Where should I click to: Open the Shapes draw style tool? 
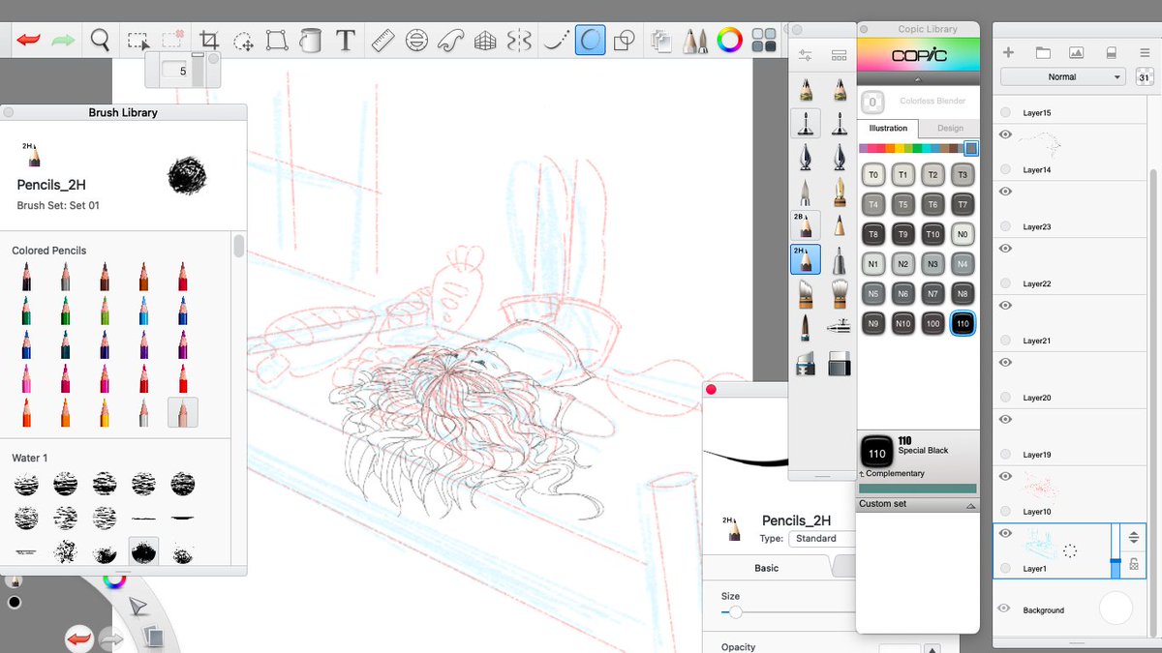626,40
